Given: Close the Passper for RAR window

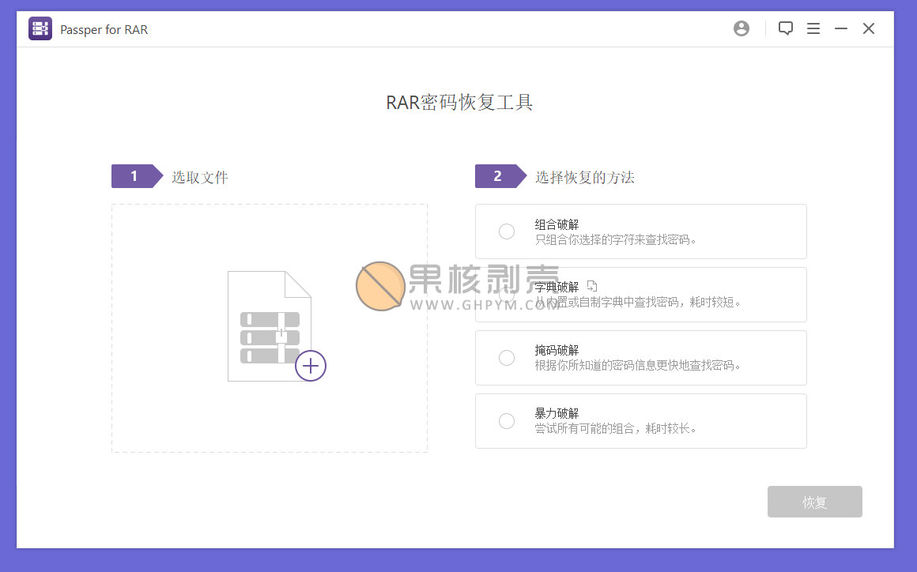Looking at the screenshot, I should [869, 28].
